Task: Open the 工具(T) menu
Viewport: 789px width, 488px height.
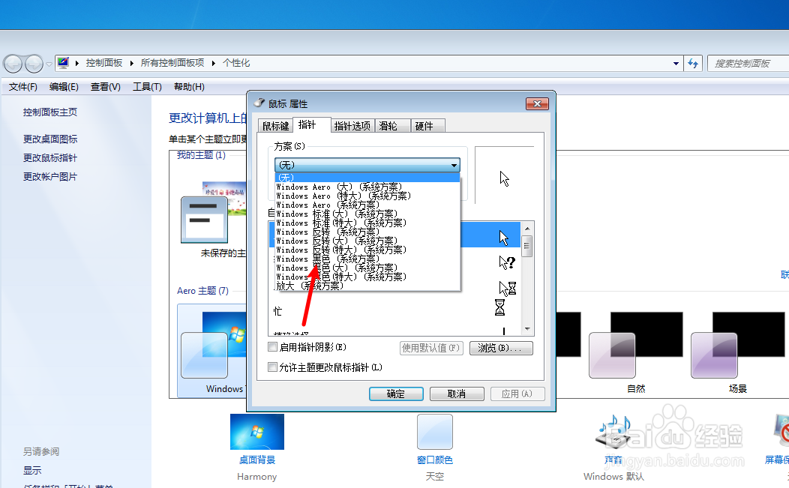Action: coord(147,86)
